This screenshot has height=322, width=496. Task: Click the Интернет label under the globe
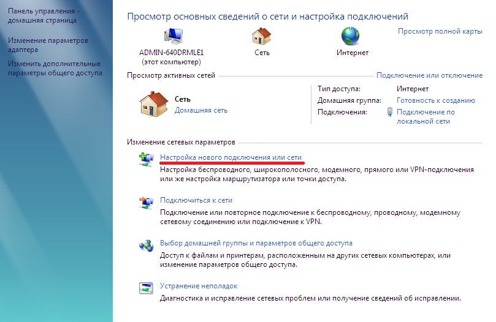pyautogui.click(x=353, y=53)
